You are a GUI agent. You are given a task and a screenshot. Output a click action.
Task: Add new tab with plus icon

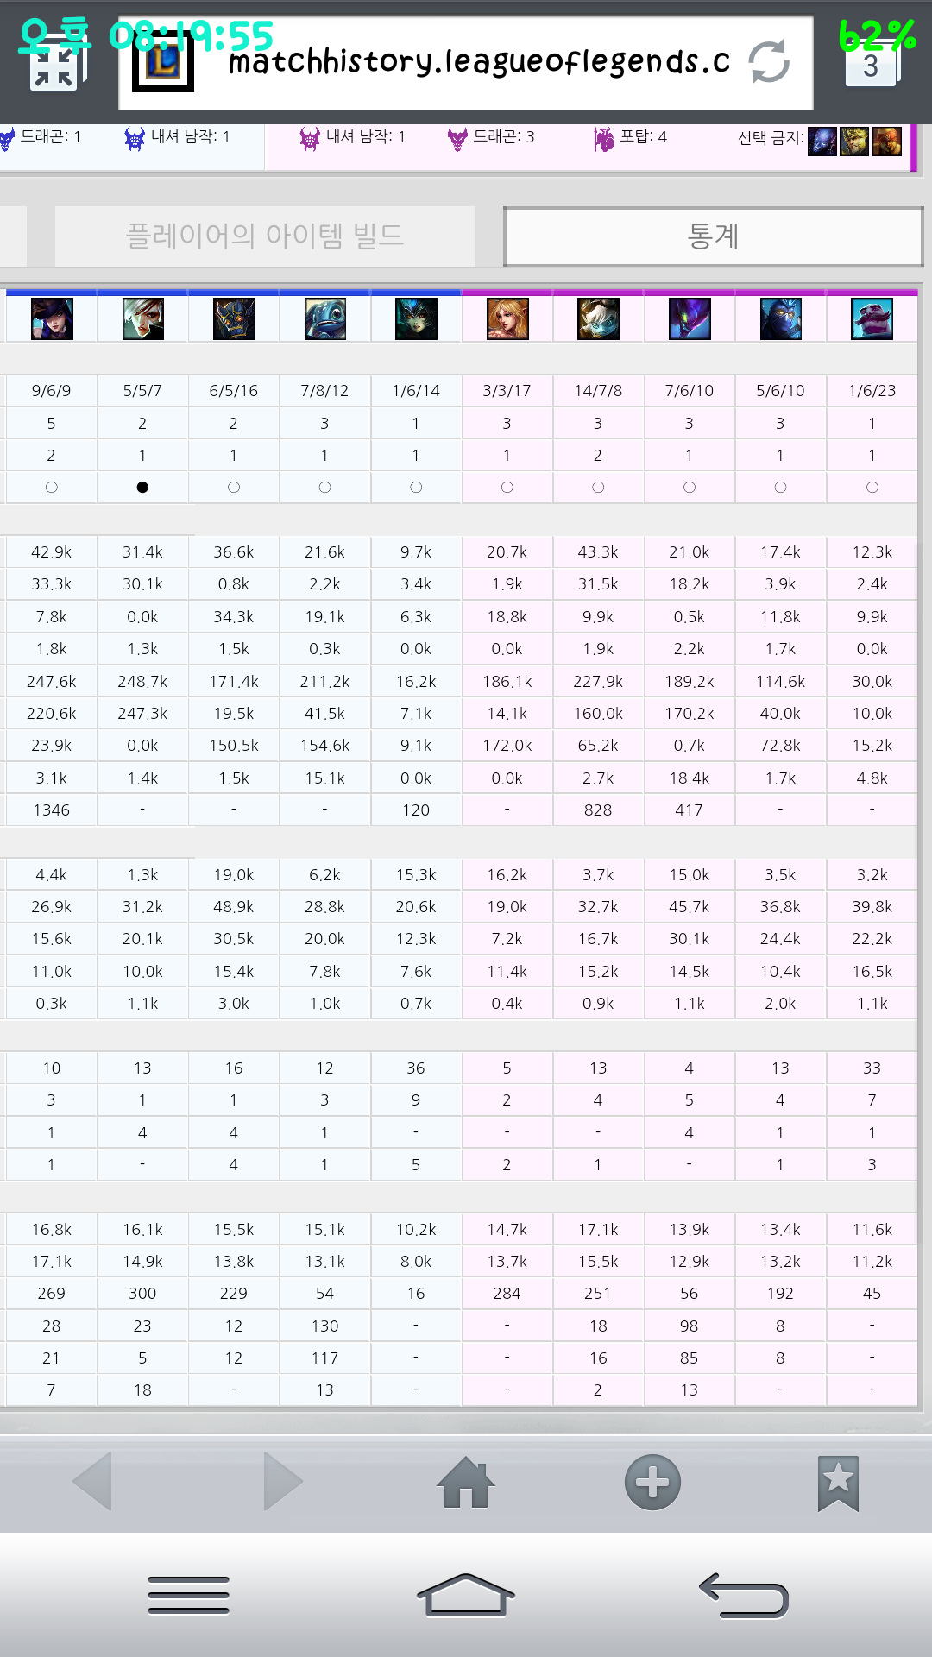[652, 1483]
